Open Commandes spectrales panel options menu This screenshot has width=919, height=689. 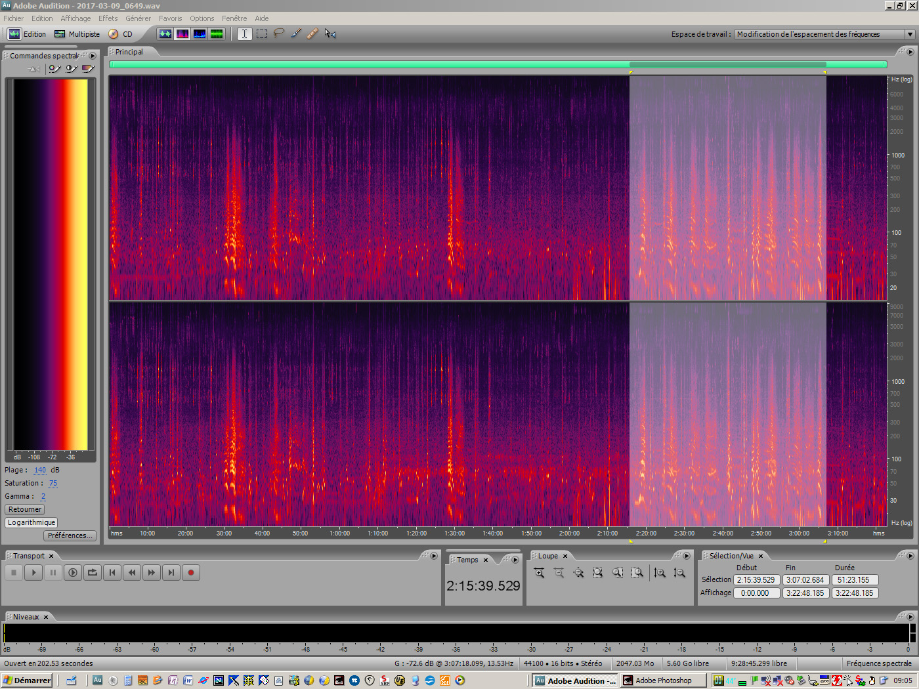pyautogui.click(x=93, y=56)
